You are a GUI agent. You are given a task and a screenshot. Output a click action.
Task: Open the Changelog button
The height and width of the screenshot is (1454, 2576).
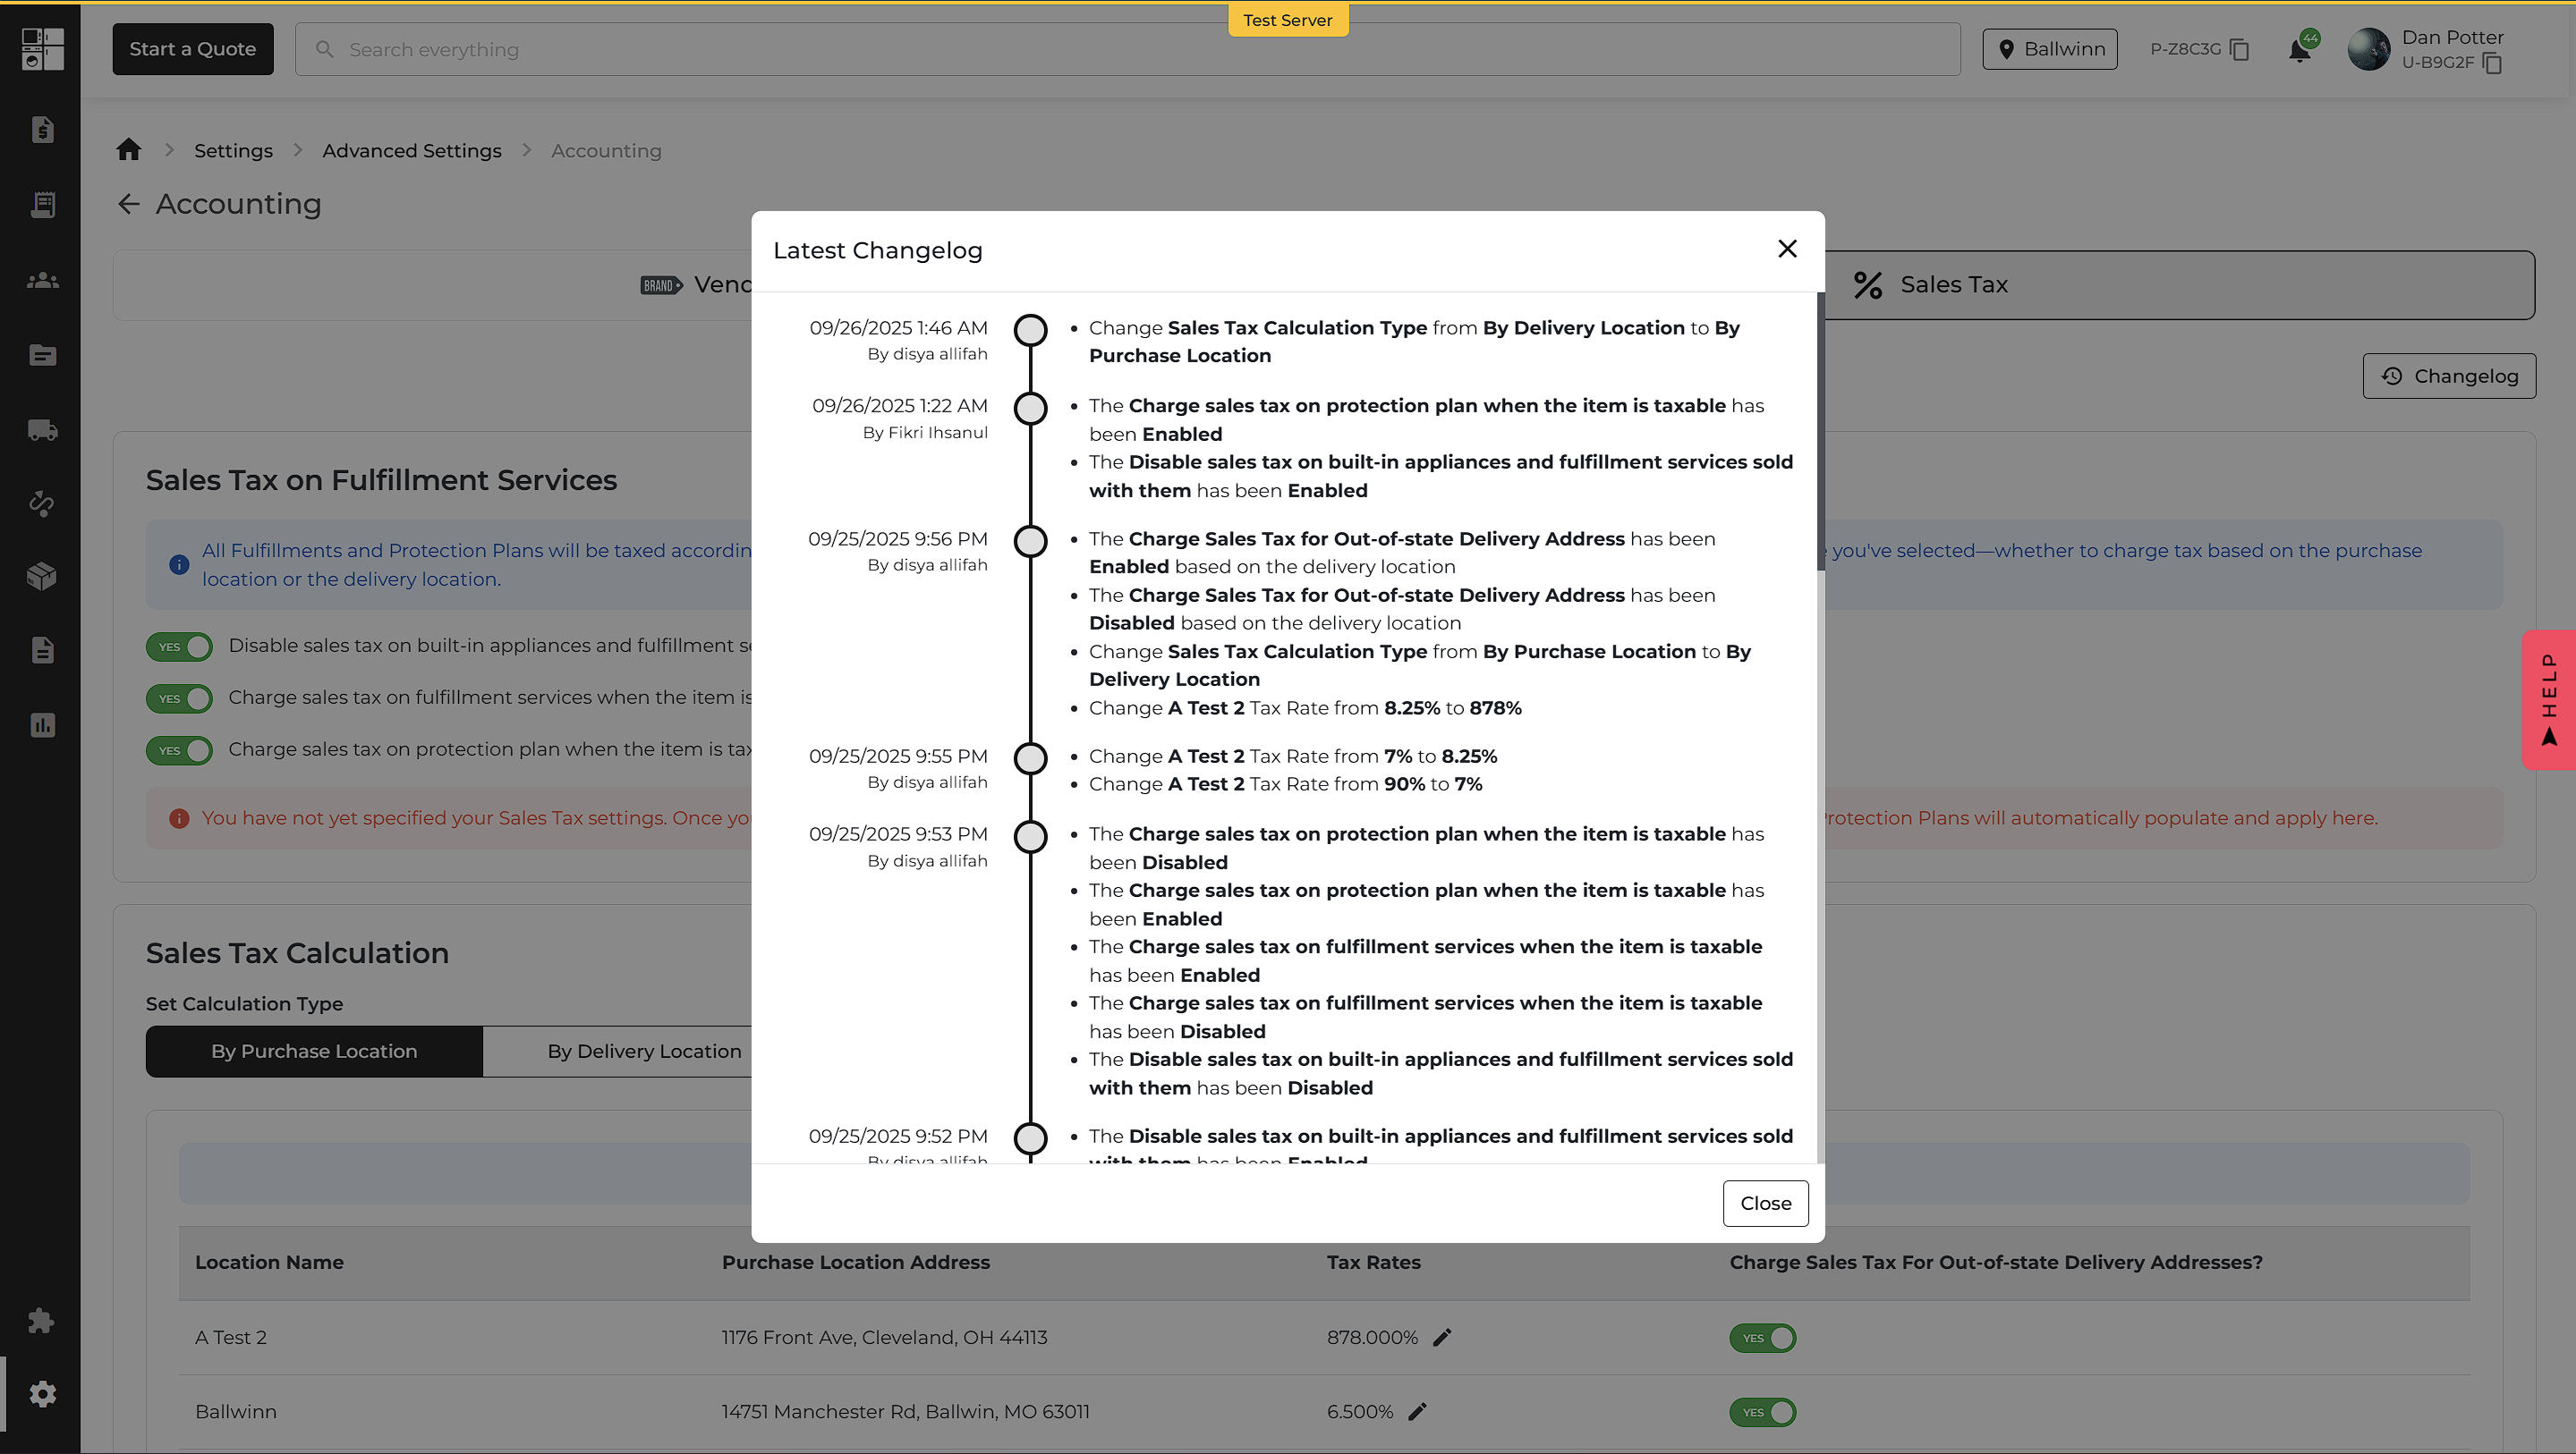(x=2449, y=376)
